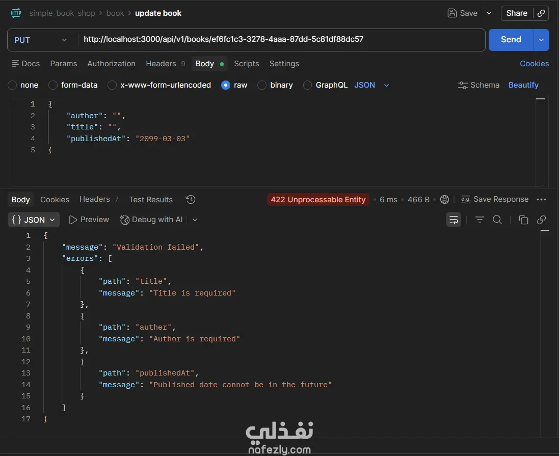Toggle the word wrap icon in response
The image size is (559, 456).
[454, 220]
